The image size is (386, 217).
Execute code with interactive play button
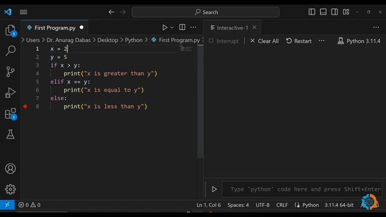point(214,189)
